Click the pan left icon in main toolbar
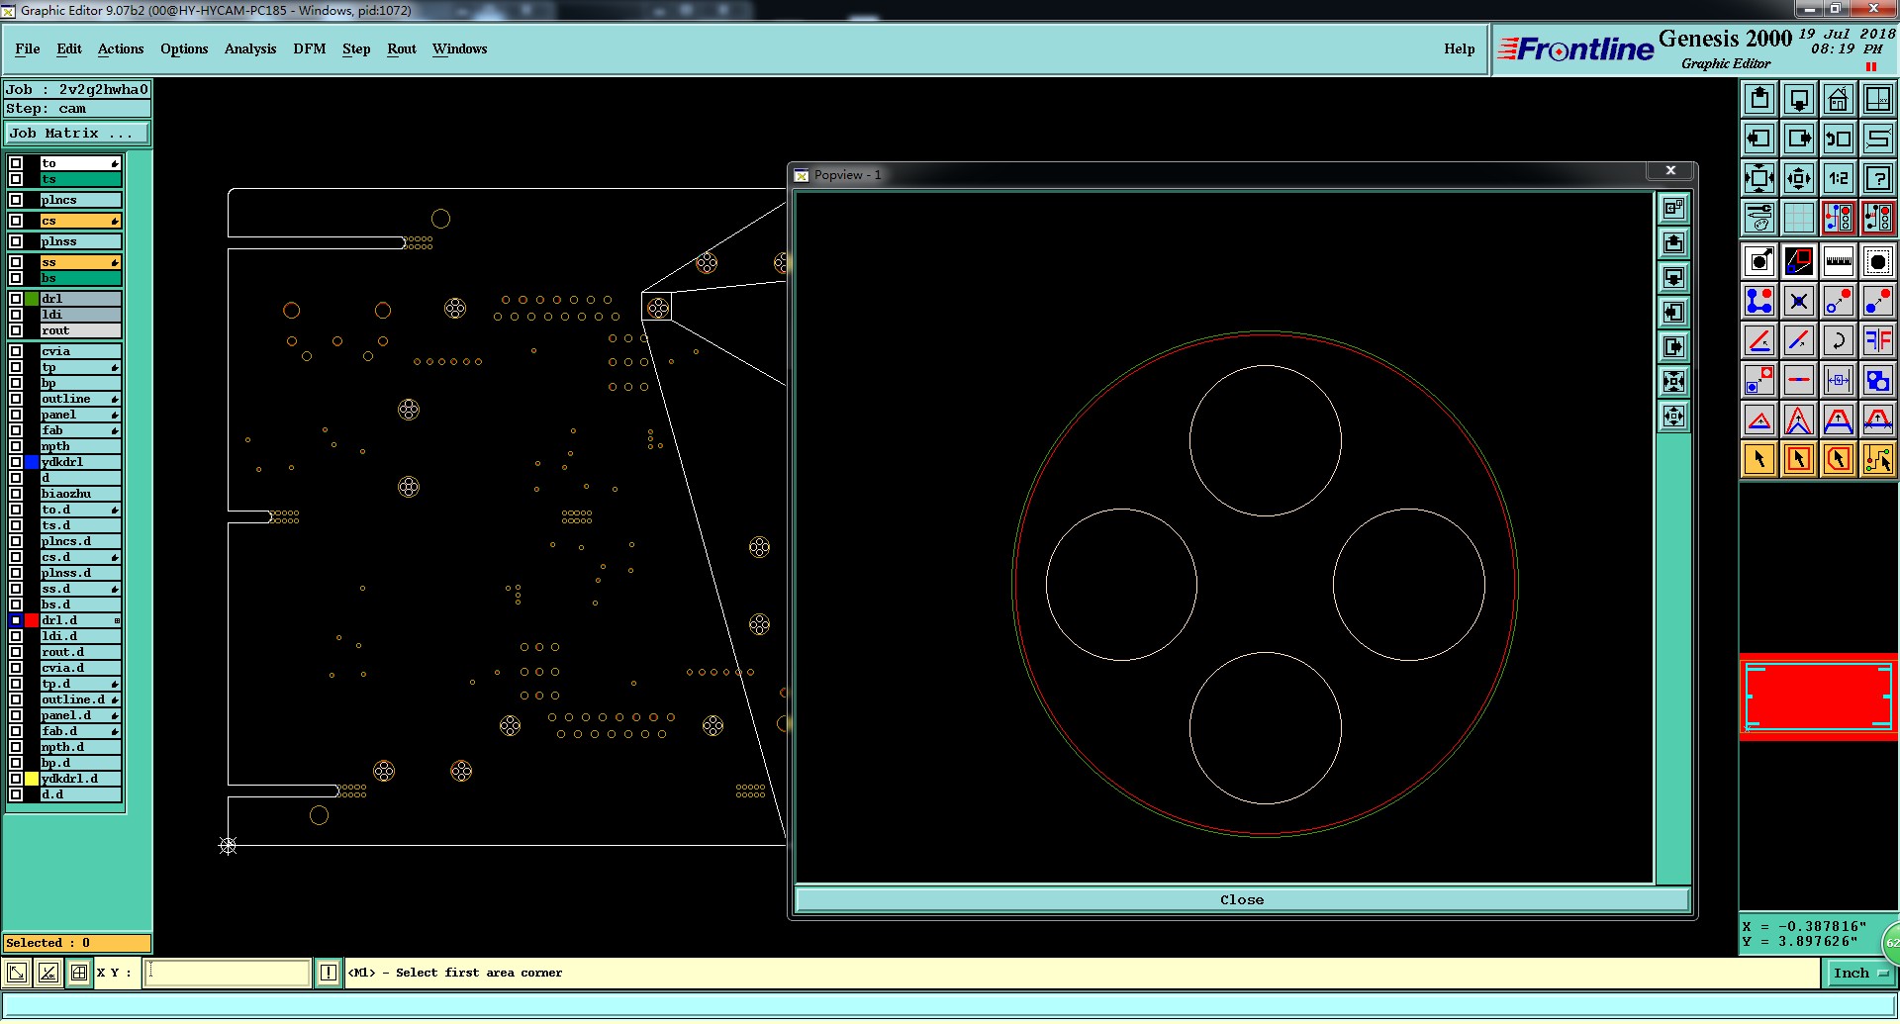This screenshot has height=1024, width=1900. click(x=1759, y=139)
